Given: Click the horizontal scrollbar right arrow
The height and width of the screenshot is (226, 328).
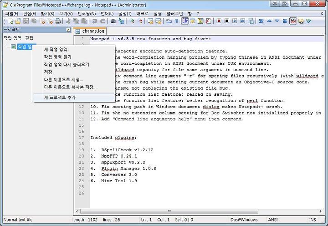Looking at the screenshot, I should (x=321, y=211).
